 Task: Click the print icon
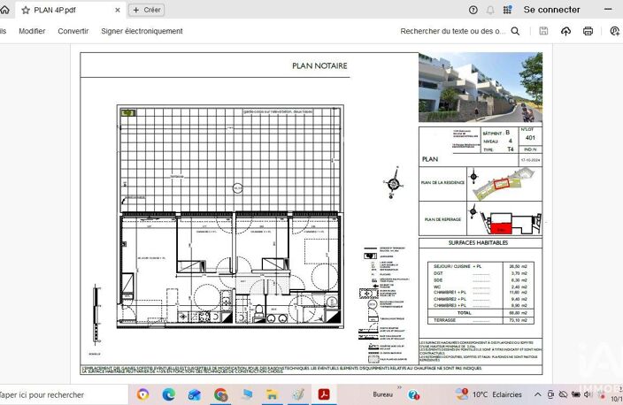click(588, 31)
